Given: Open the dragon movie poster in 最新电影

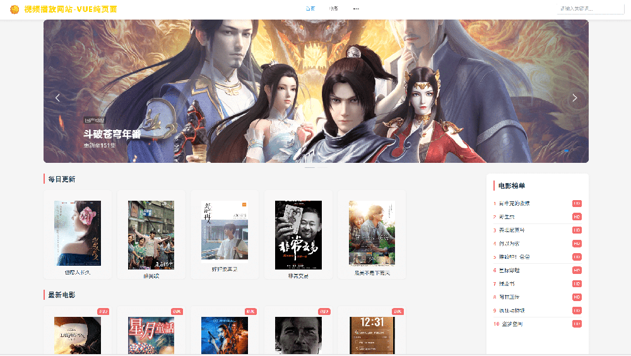Looking at the screenshot, I should 78,335.
